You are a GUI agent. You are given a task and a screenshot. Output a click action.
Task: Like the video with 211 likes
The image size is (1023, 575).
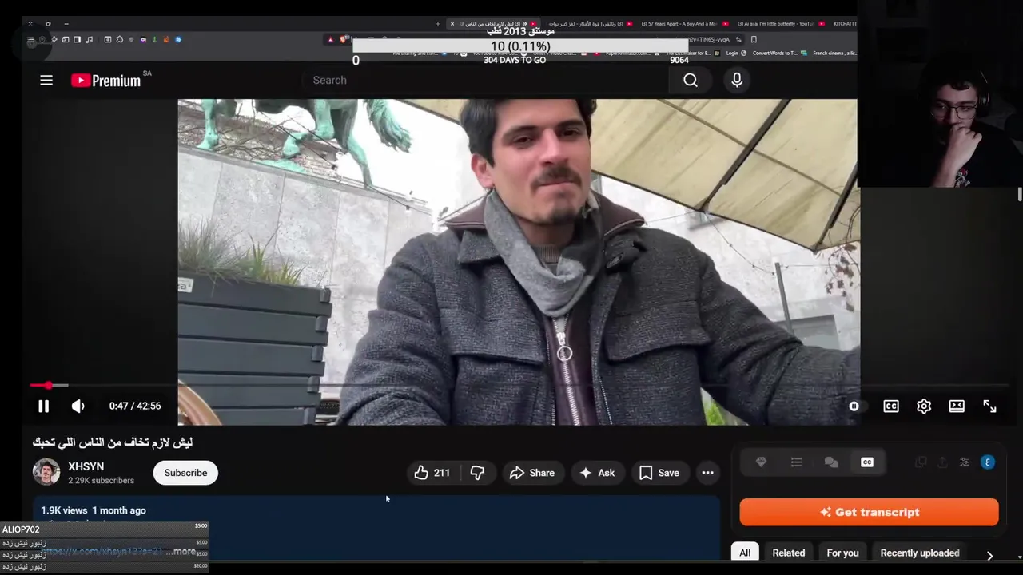(x=432, y=473)
